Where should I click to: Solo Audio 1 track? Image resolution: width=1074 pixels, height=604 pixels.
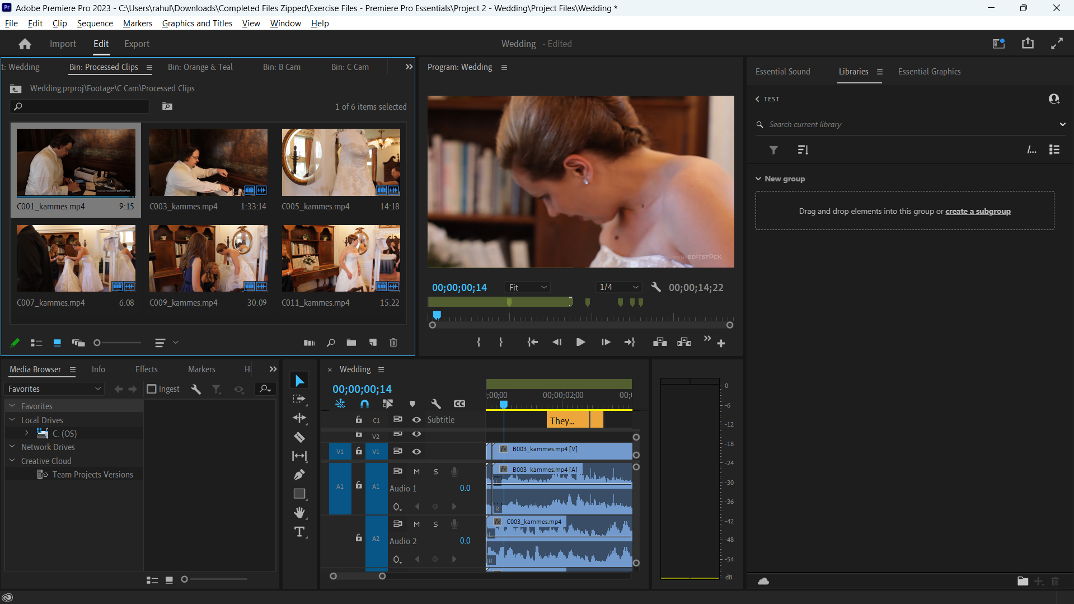coord(435,472)
